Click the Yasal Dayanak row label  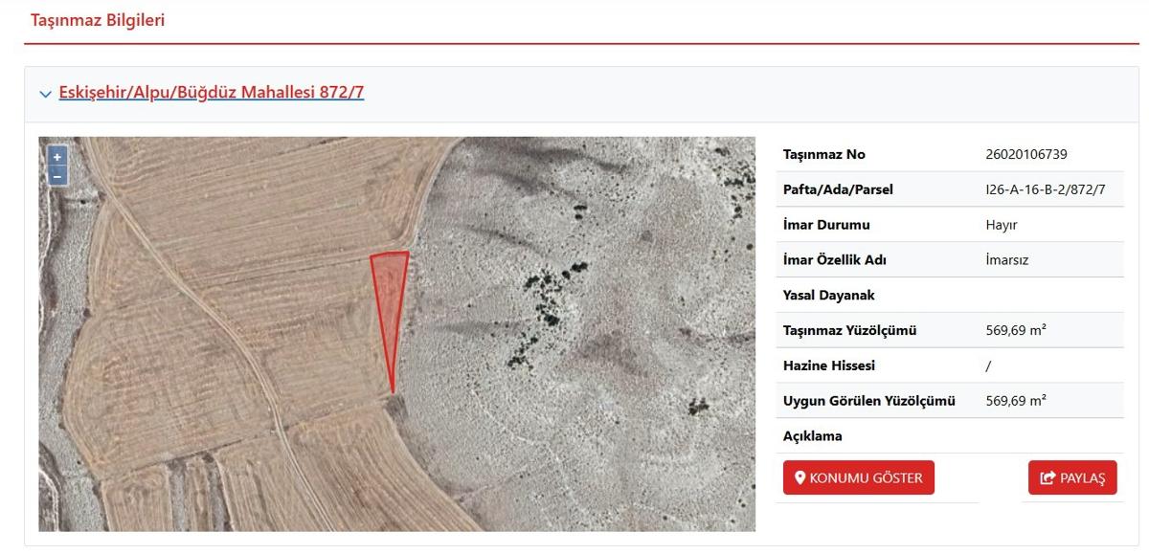[x=829, y=295]
